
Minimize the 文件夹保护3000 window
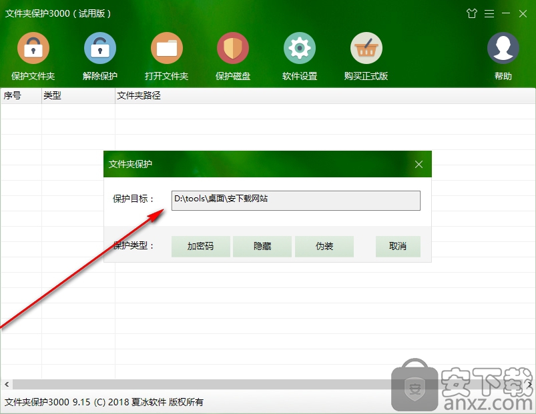coord(506,13)
